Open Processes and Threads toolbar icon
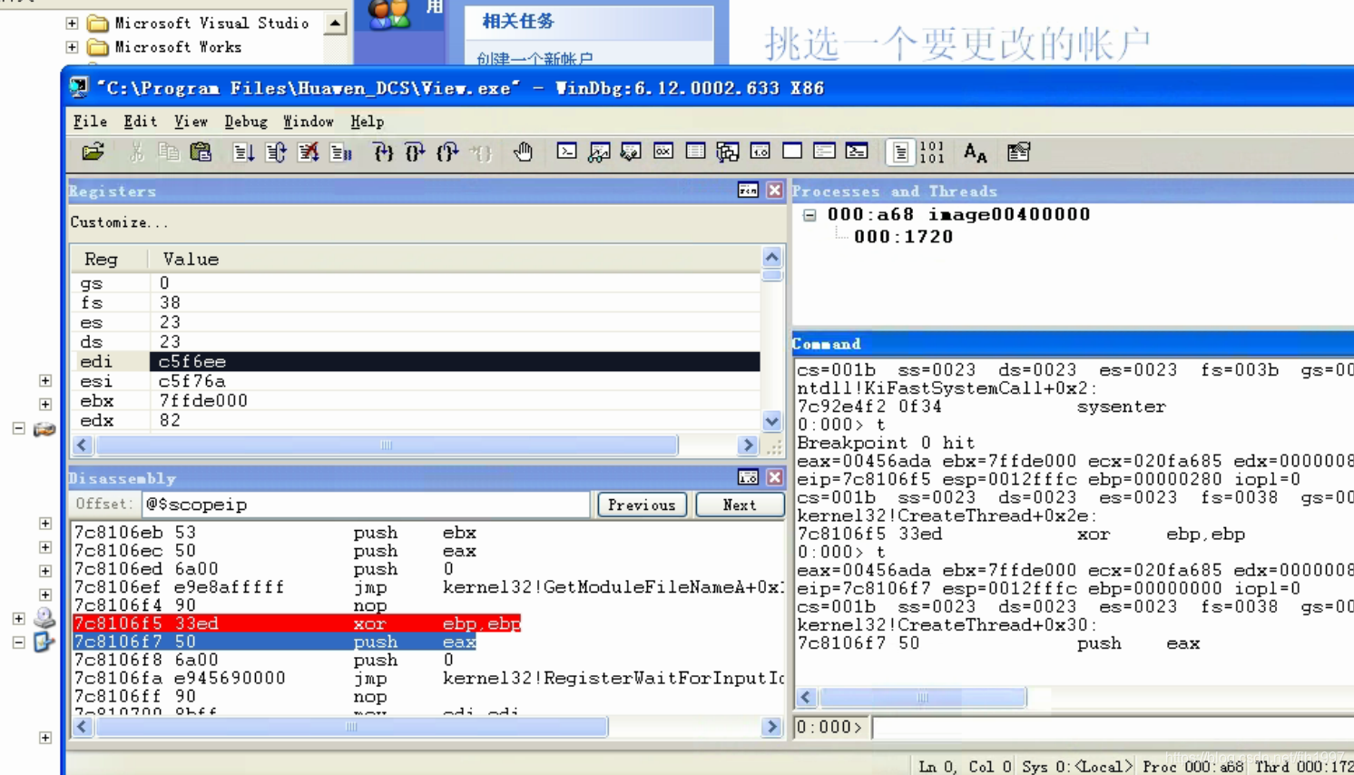Image resolution: width=1354 pixels, height=775 pixels. (824, 152)
